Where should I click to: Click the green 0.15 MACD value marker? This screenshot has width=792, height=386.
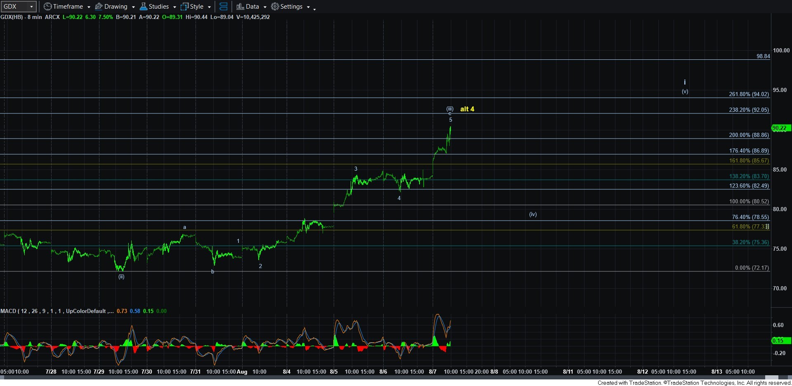780,341
